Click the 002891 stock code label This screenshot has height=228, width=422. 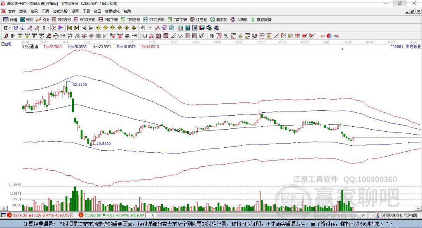(397, 47)
